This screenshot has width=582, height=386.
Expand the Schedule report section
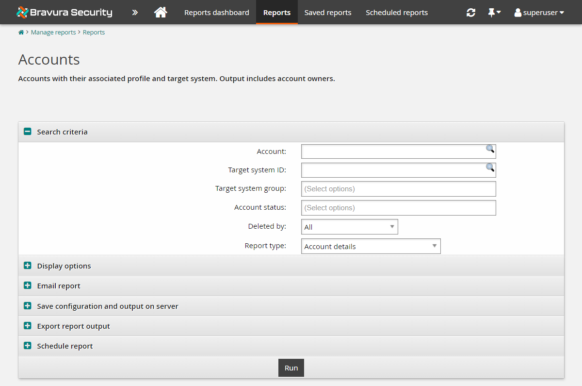[x=27, y=346]
